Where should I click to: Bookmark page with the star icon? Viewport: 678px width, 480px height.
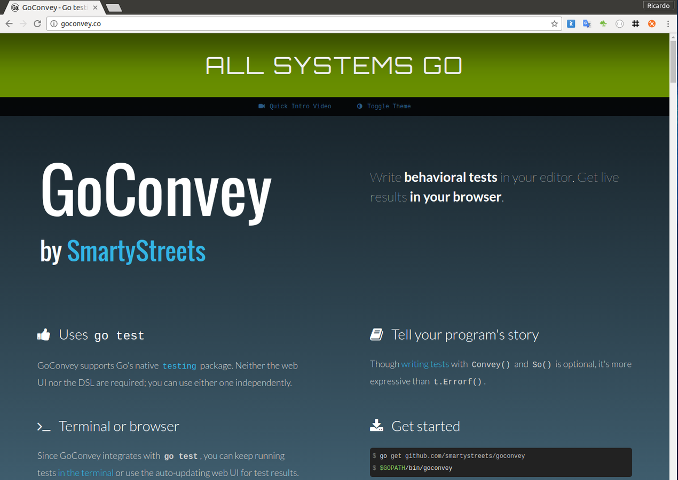coord(554,23)
